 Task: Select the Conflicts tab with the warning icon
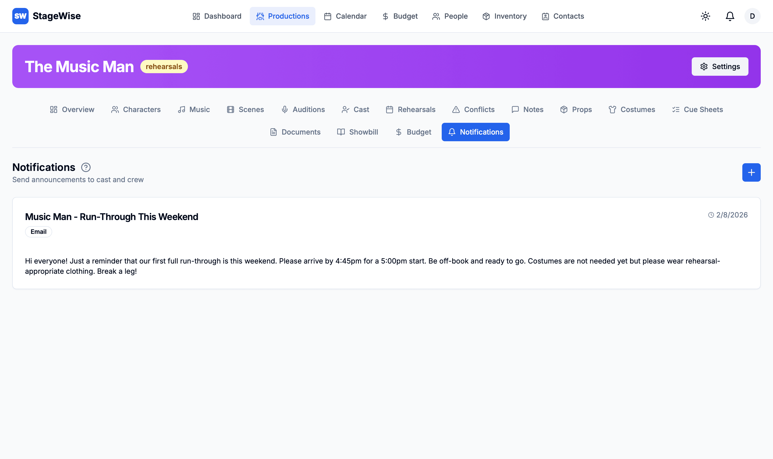473,110
